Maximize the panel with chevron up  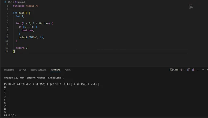203,70
